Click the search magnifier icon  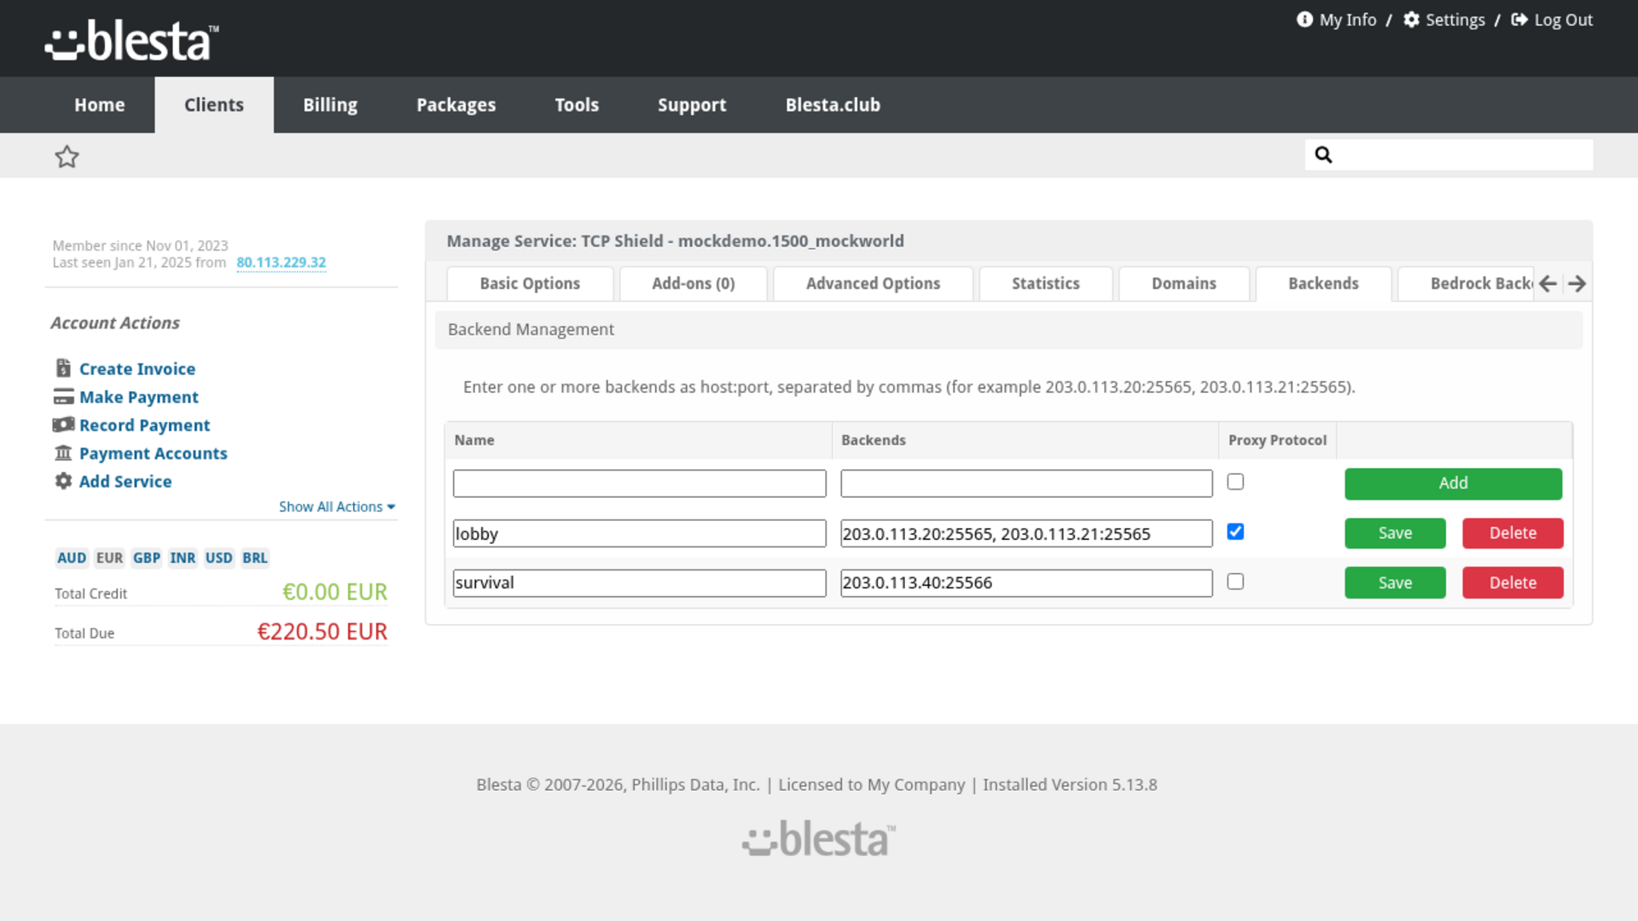[x=1323, y=154]
